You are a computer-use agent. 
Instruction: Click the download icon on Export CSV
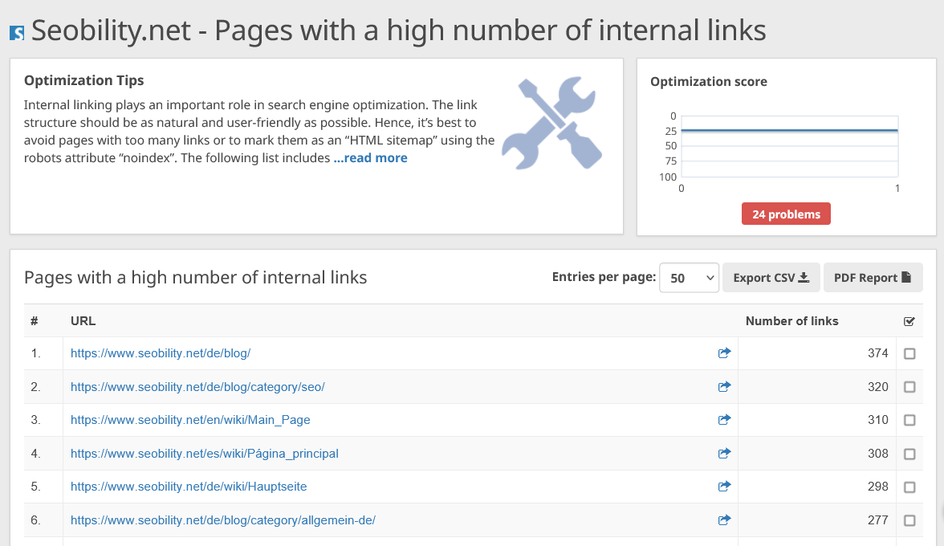803,276
